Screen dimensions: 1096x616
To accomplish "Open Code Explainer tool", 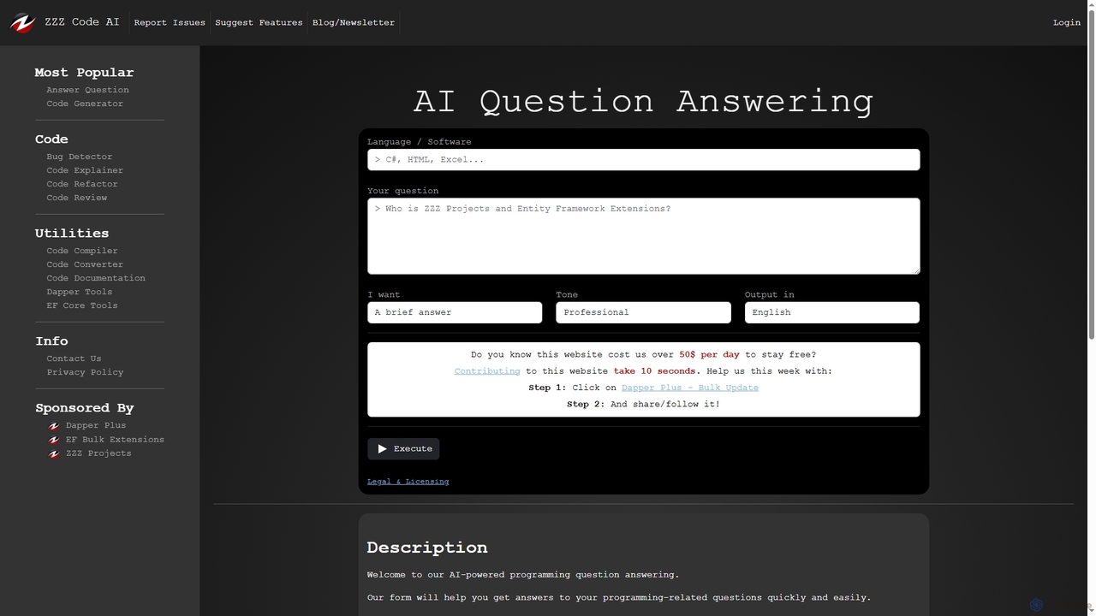I will click(x=85, y=170).
